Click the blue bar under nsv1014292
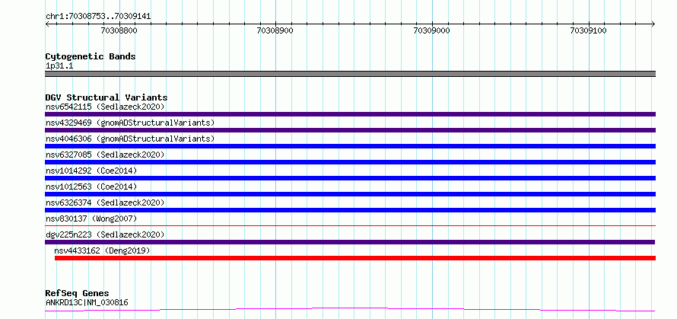Image resolution: width=677 pixels, height=319 pixels. pos(350,178)
